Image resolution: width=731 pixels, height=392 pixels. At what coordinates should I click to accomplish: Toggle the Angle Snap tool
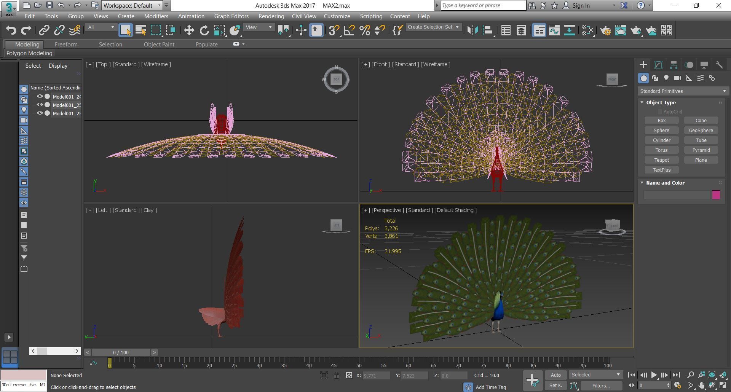pos(349,30)
